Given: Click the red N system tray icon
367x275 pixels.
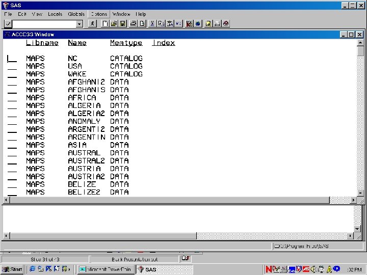Looking at the screenshot, I should coord(269,269).
